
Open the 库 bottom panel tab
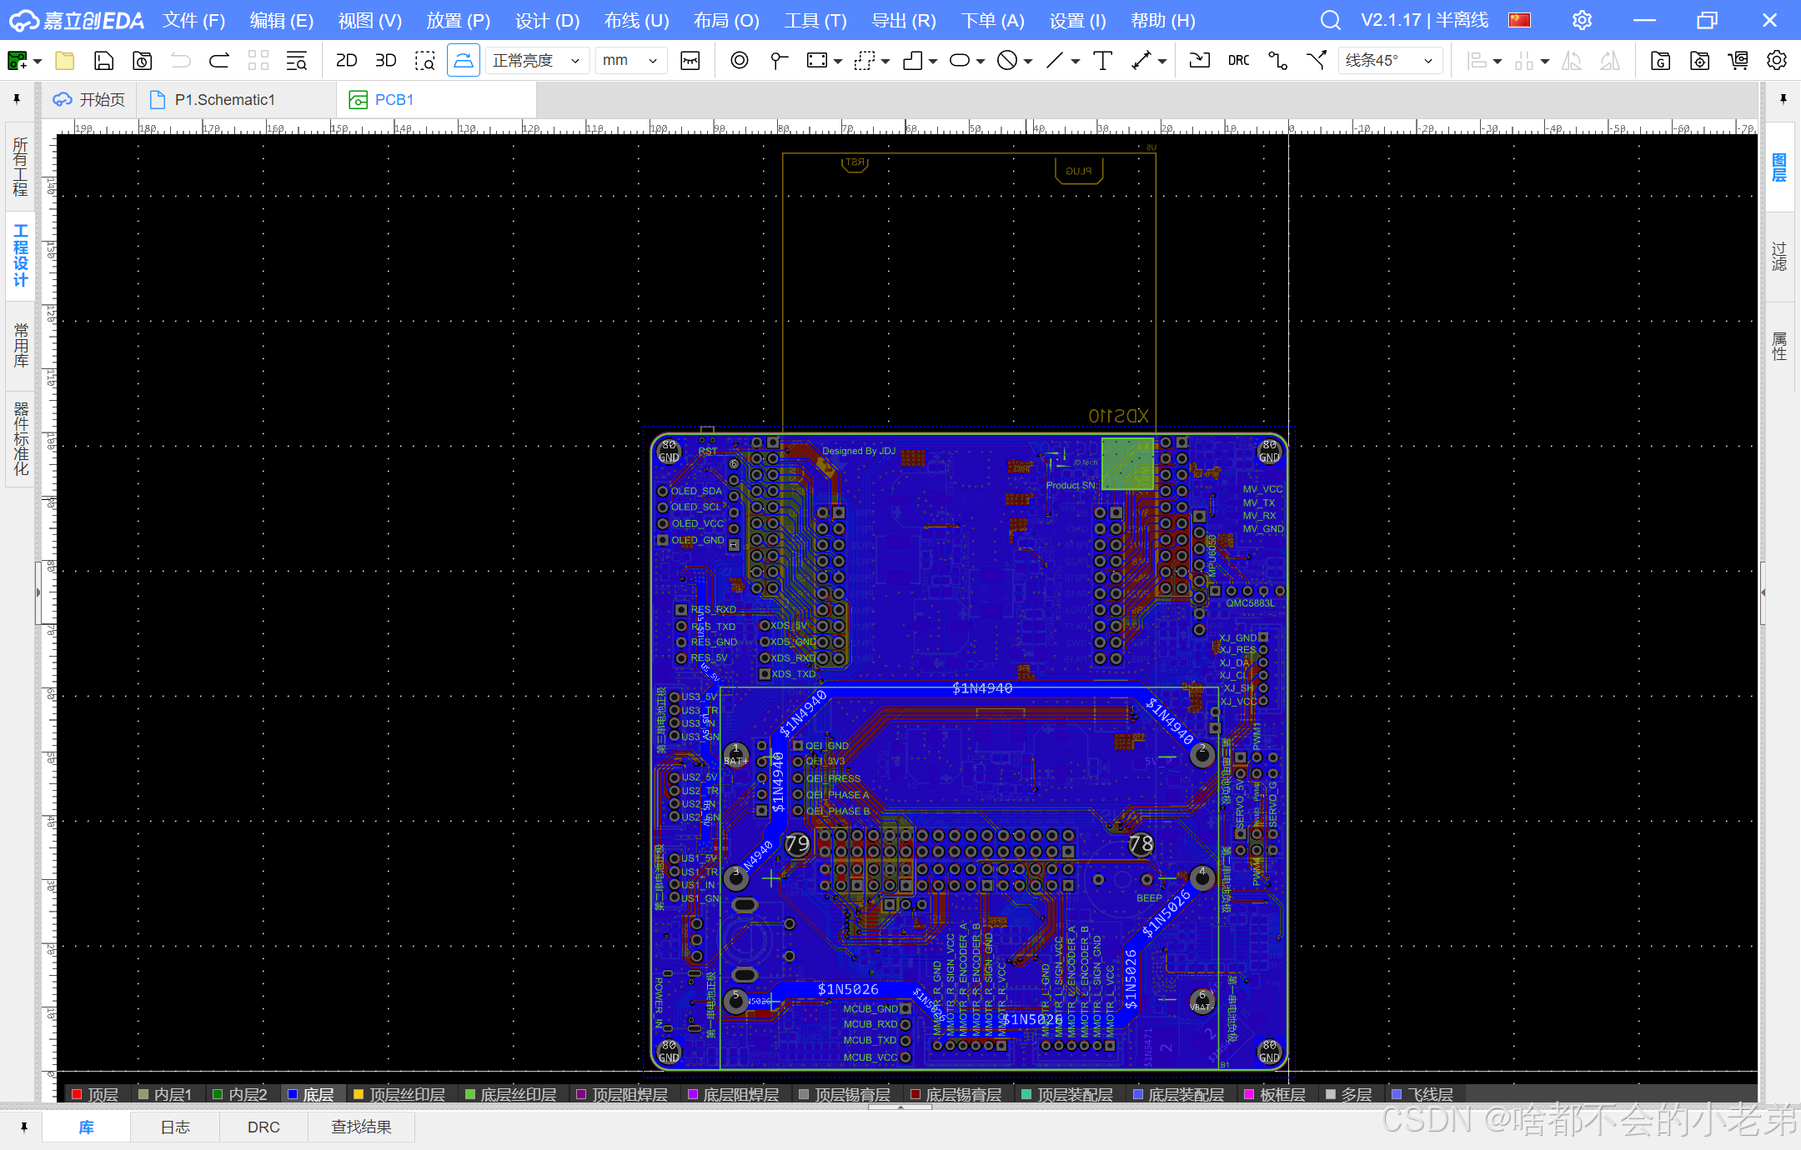[87, 1127]
